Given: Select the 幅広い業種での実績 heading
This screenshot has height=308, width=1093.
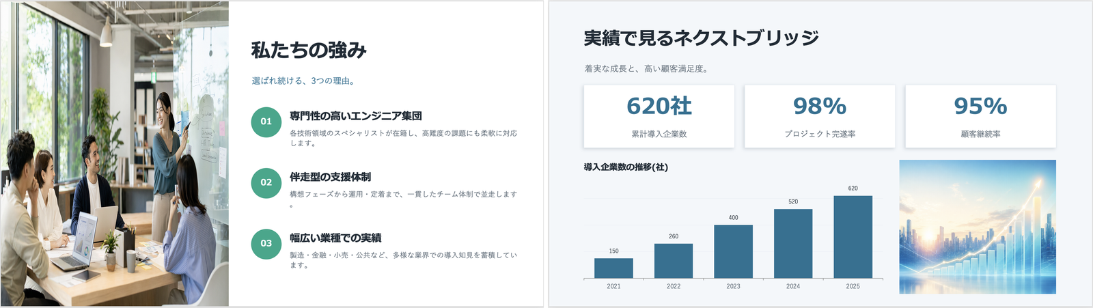Looking at the screenshot, I should 335,238.
